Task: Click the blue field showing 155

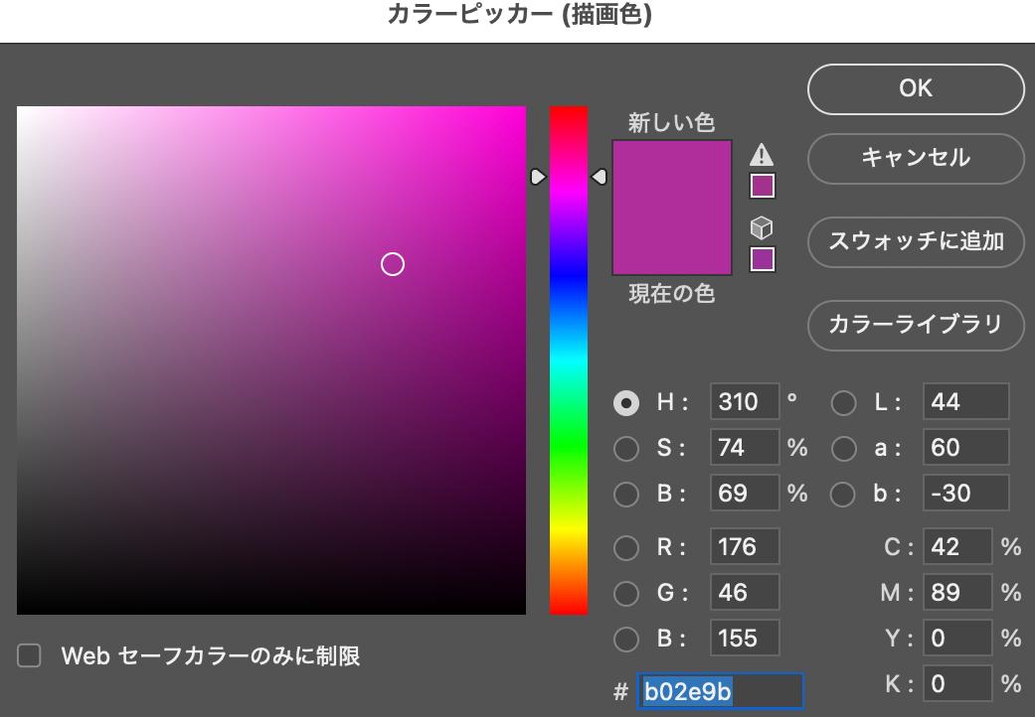Action: [x=745, y=638]
